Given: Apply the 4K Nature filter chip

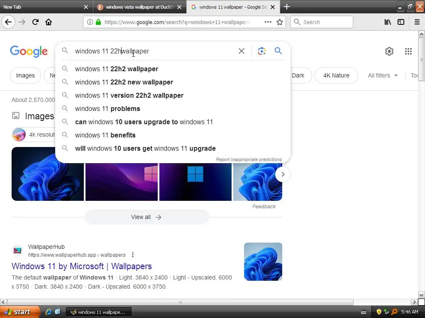Looking at the screenshot, I should pos(336,75).
